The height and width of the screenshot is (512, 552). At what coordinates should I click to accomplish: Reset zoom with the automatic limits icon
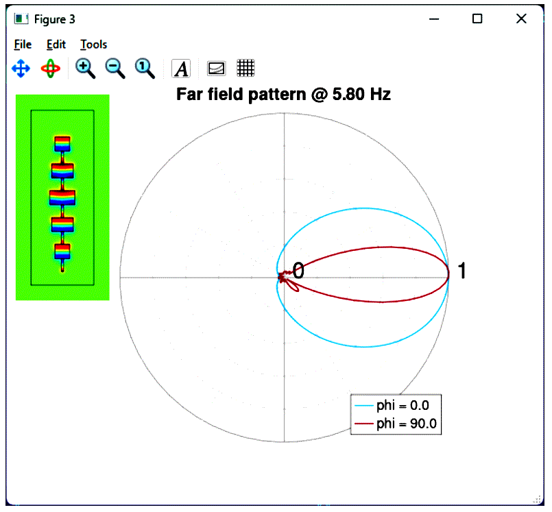(x=144, y=68)
